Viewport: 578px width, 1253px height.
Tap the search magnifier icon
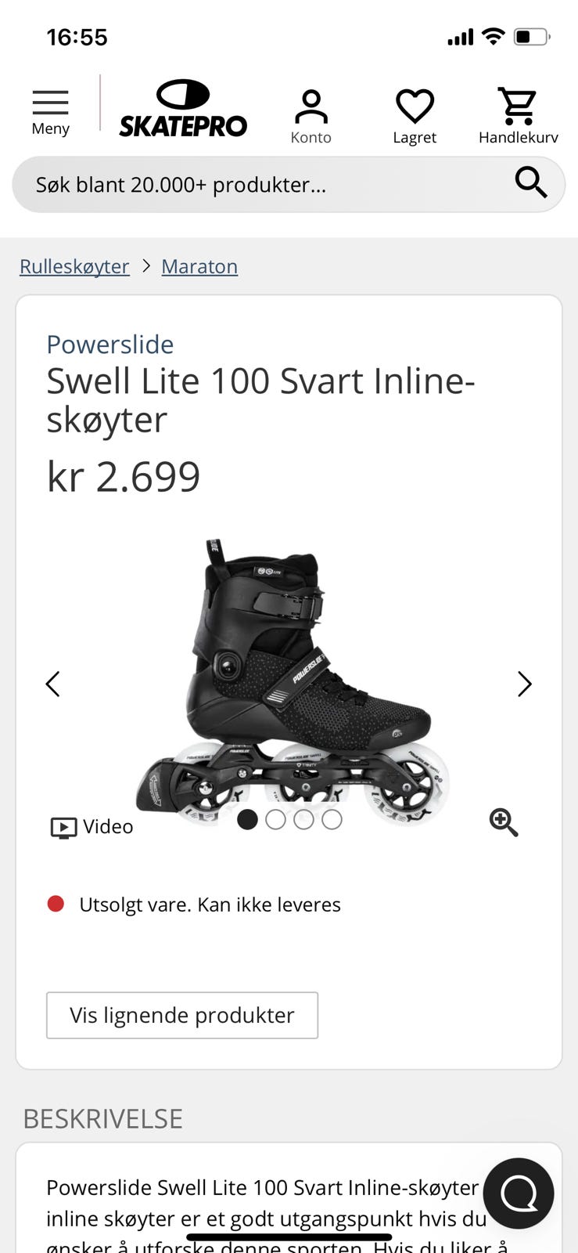click(x=530, y=182)
